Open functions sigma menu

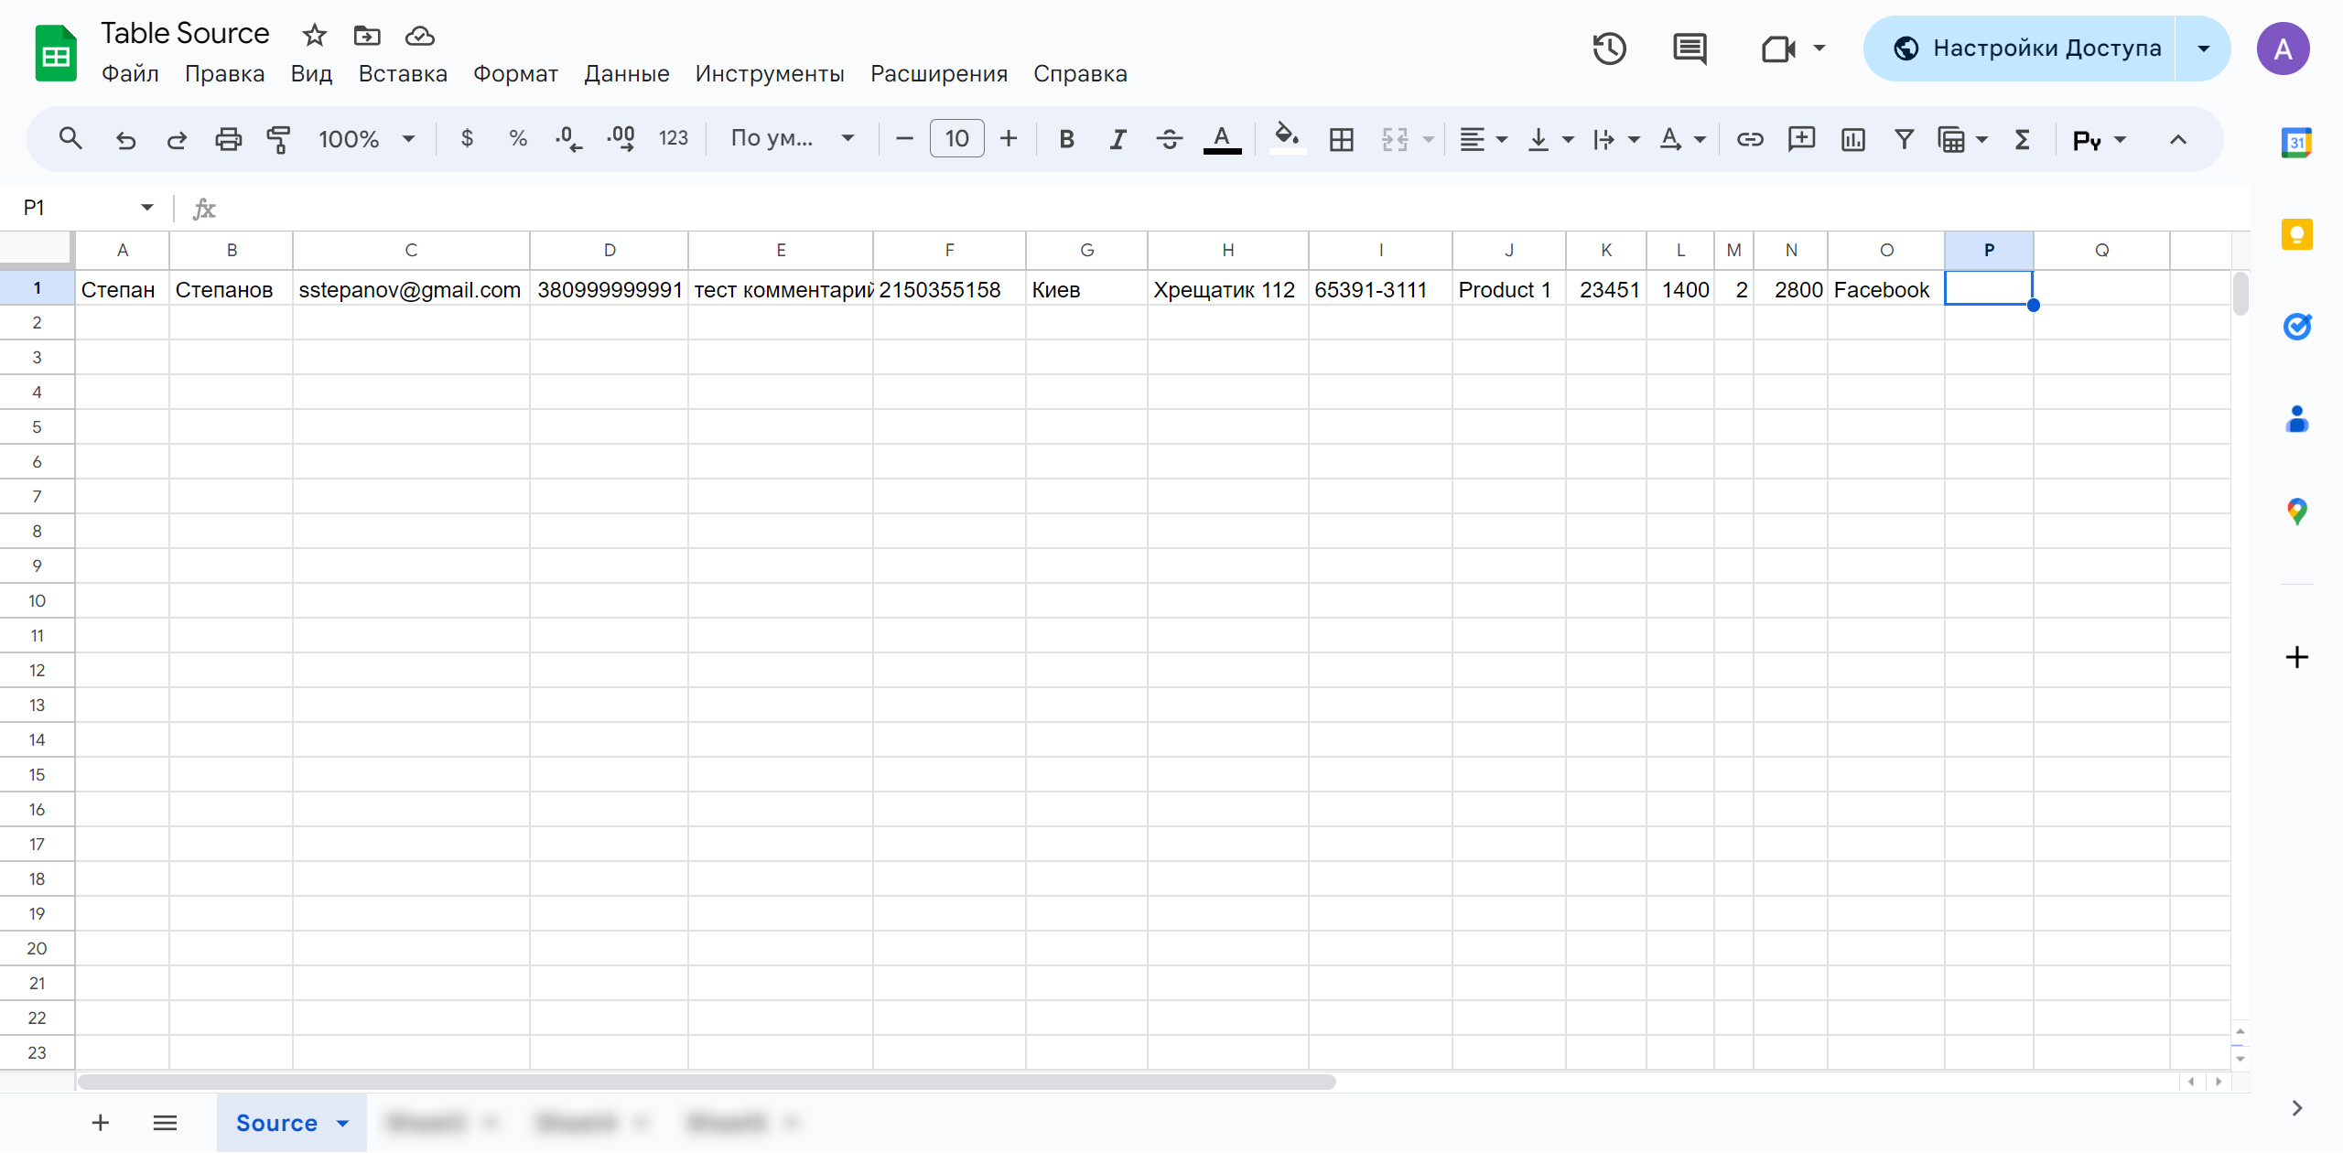[2023, 139]
